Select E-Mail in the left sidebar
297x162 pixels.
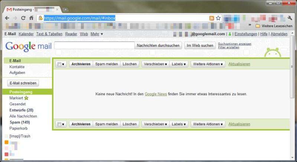[x=27, y=61]
